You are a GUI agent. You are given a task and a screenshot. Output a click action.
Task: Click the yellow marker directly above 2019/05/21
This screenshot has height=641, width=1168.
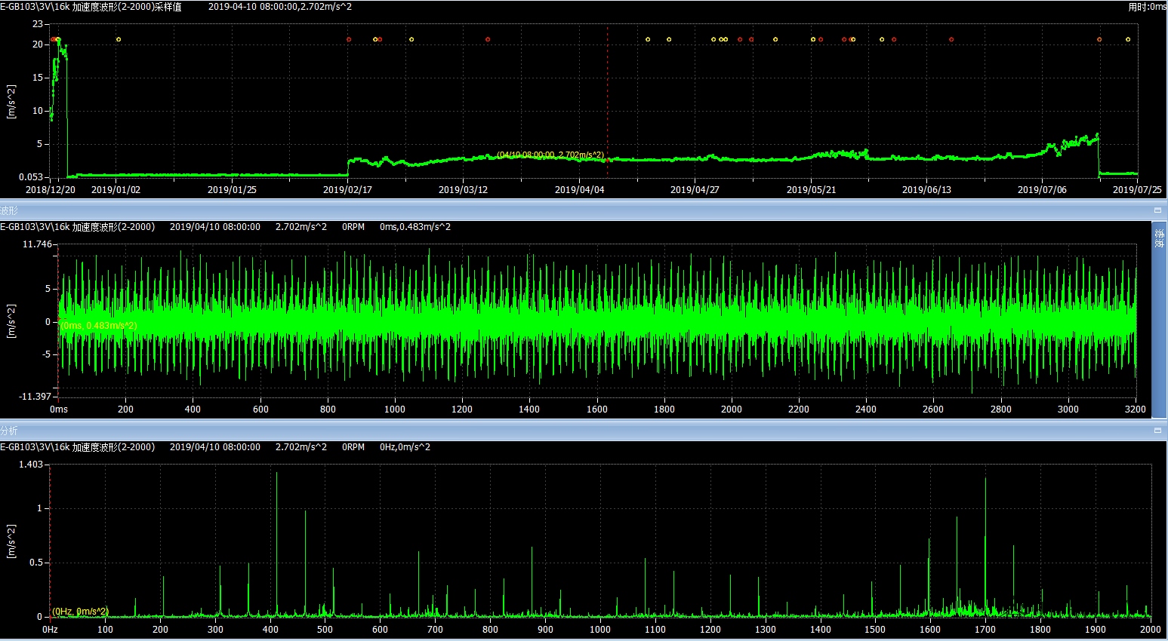coord(813,39)
